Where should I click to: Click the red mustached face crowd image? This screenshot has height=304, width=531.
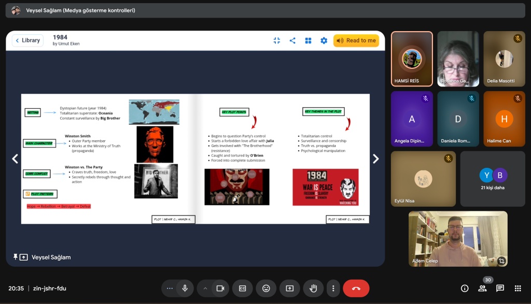[237, 187]
